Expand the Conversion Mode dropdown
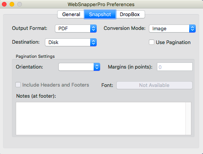Screen dimensions: 203x154 click(172, 28)
